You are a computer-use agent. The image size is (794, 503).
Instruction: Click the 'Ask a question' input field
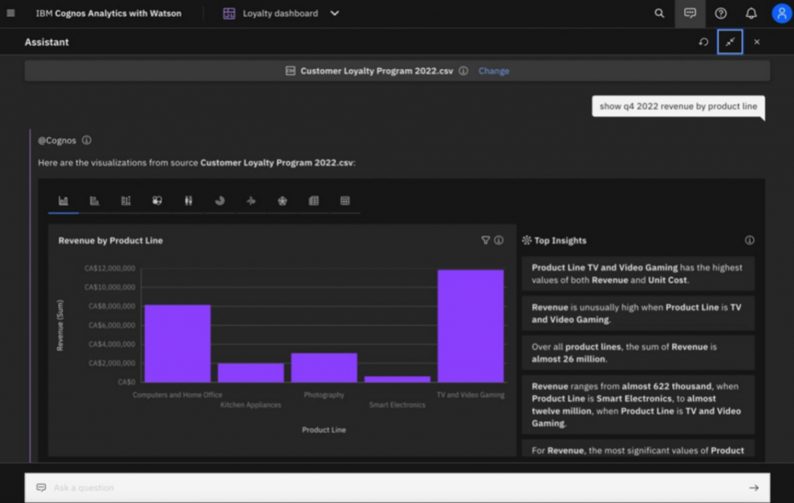pyautogui.click(x=397, y=487)
